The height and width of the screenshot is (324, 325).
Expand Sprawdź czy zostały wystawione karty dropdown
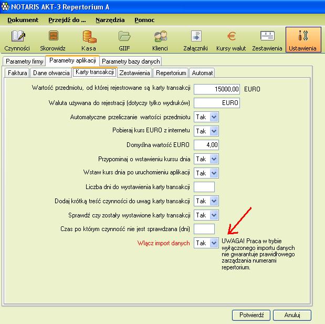point(214,215)
